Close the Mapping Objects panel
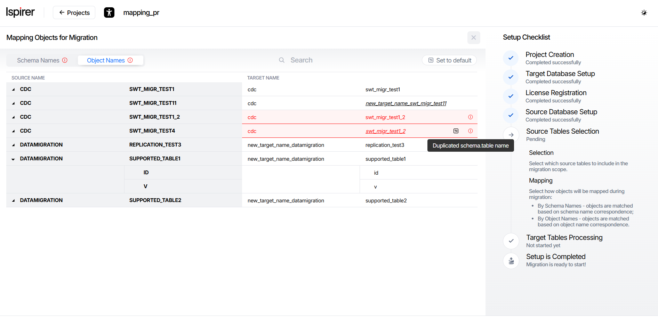 pyautogui.click(x=473, y=37)
